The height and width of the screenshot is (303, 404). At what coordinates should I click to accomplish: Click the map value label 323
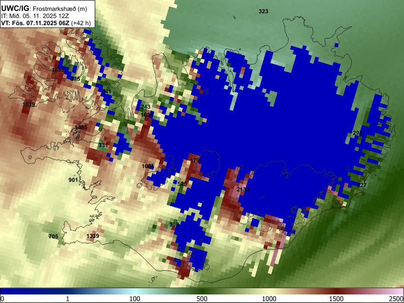point(263,11)
